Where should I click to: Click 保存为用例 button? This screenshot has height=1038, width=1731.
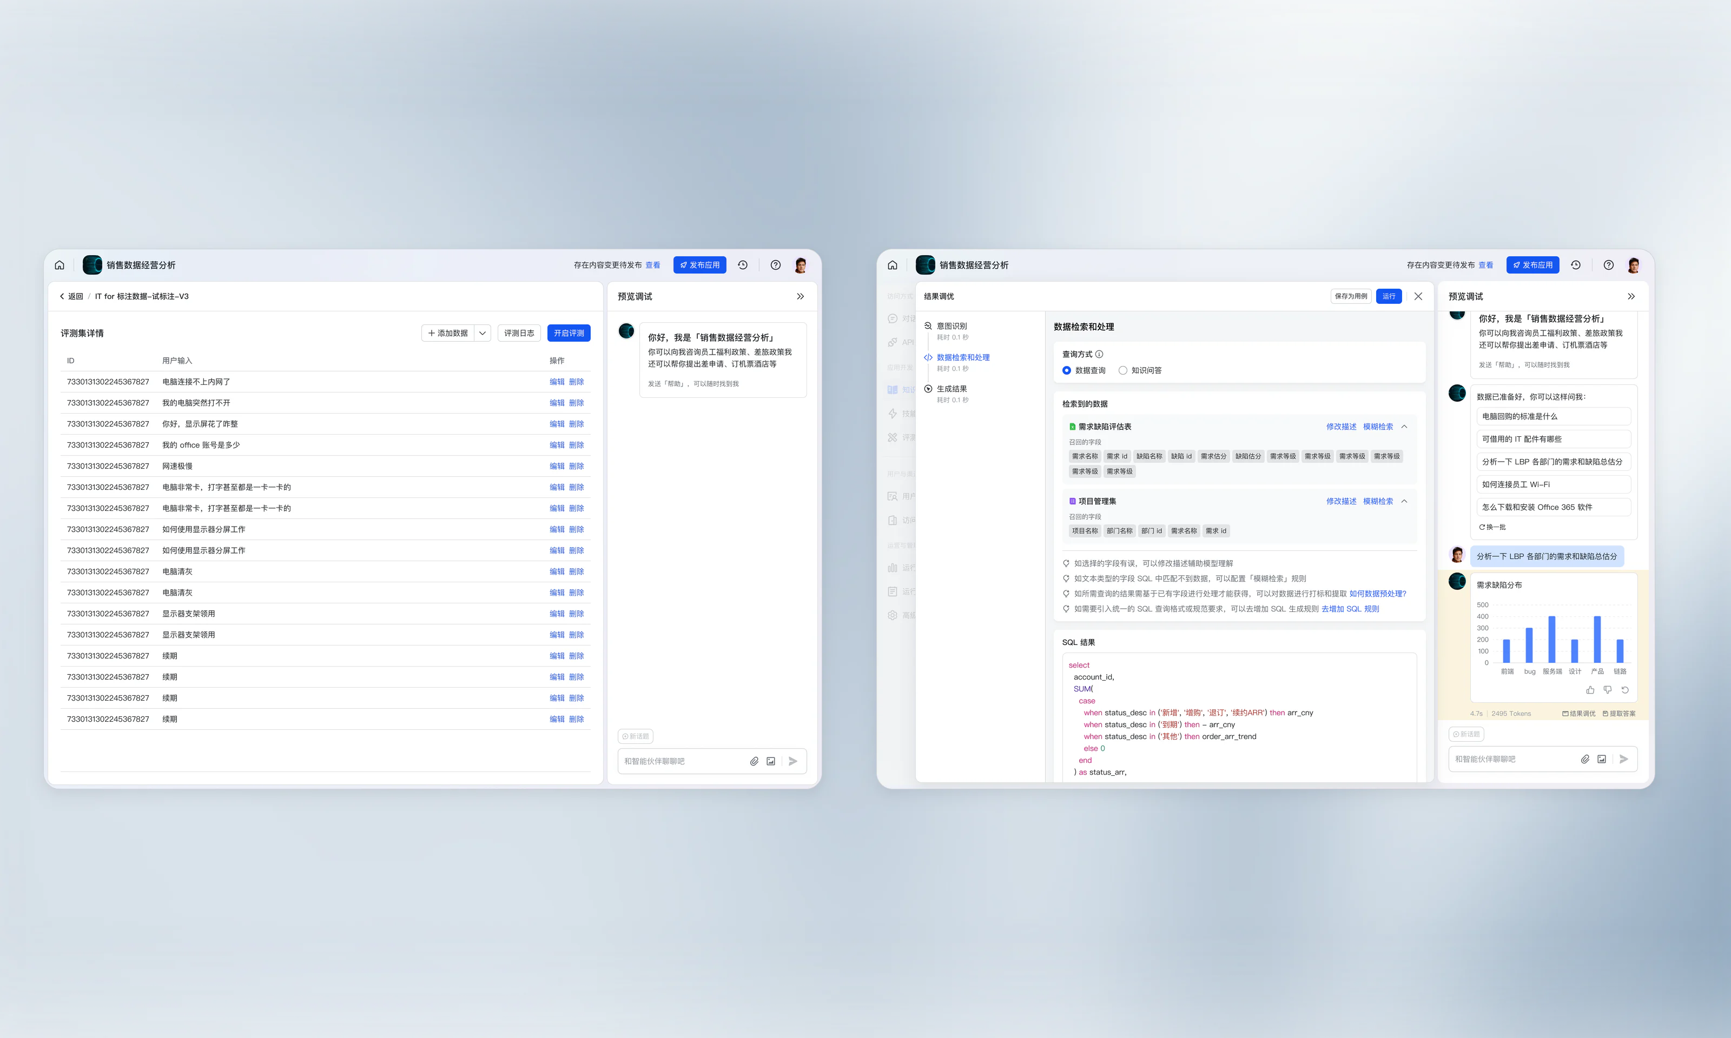[x=1351, y=297]
